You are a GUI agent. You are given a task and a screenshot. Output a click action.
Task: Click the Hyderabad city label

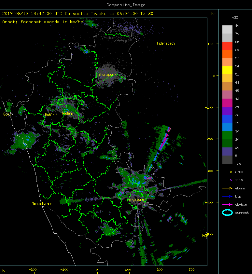coord(165,43)
